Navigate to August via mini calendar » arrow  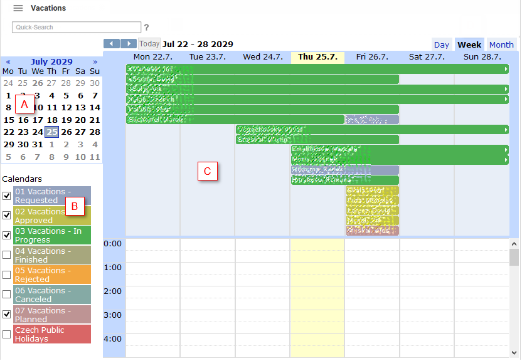pyautogui.click(x=94, y=61)
